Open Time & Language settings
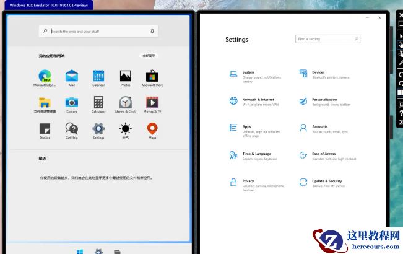This screenshot has height=254, width=403. (254, 155)
